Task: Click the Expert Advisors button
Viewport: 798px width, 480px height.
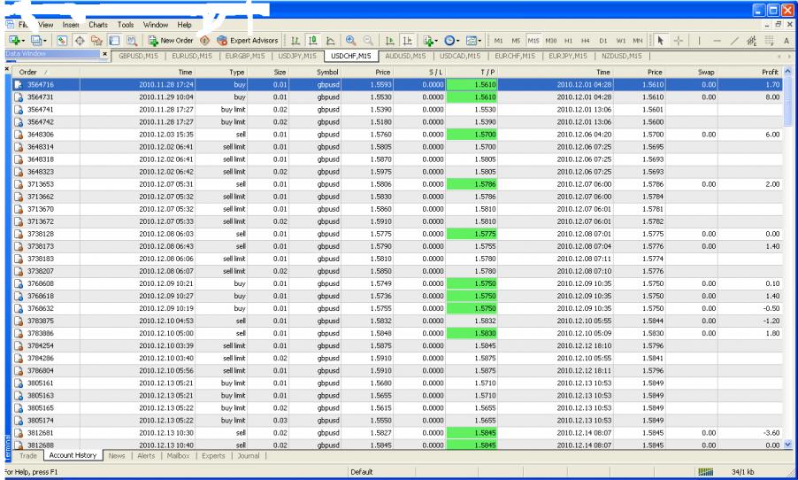Action: 247,41
